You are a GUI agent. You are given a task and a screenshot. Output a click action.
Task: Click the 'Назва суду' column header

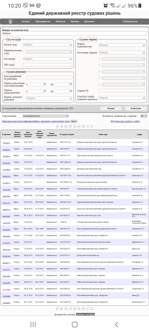103,134
